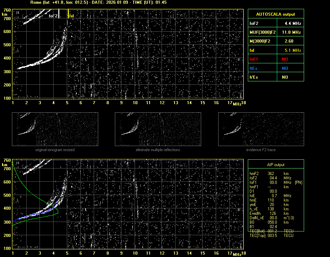Select the AUTOSCALA output header
Image resolution: width=330 pixels, height=257 pixels.
point(275,14)
